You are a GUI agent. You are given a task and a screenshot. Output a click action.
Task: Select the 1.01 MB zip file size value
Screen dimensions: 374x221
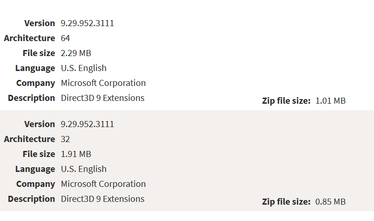tap(331, 101)
